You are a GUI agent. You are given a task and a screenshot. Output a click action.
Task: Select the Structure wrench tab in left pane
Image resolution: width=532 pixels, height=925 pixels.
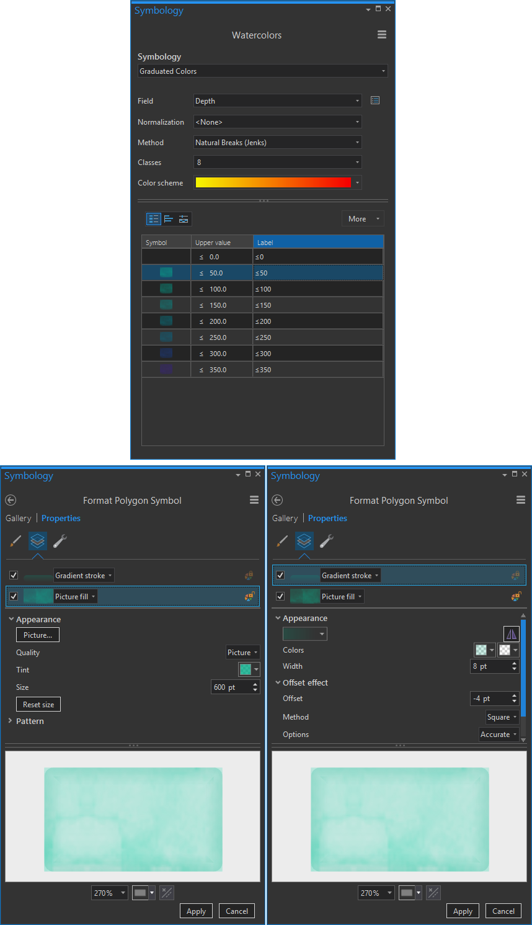[x=60, y=541]
